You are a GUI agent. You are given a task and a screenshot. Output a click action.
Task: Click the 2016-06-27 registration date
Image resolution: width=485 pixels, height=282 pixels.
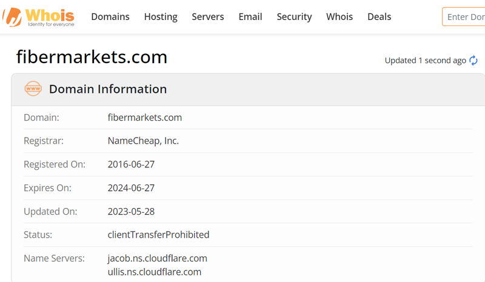coord(131,164)
